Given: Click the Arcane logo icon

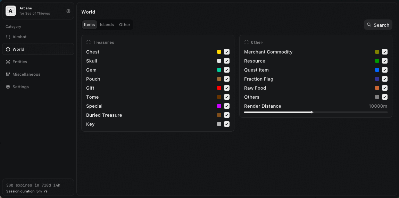Looking at the screenshot, I should click(11, 11).
